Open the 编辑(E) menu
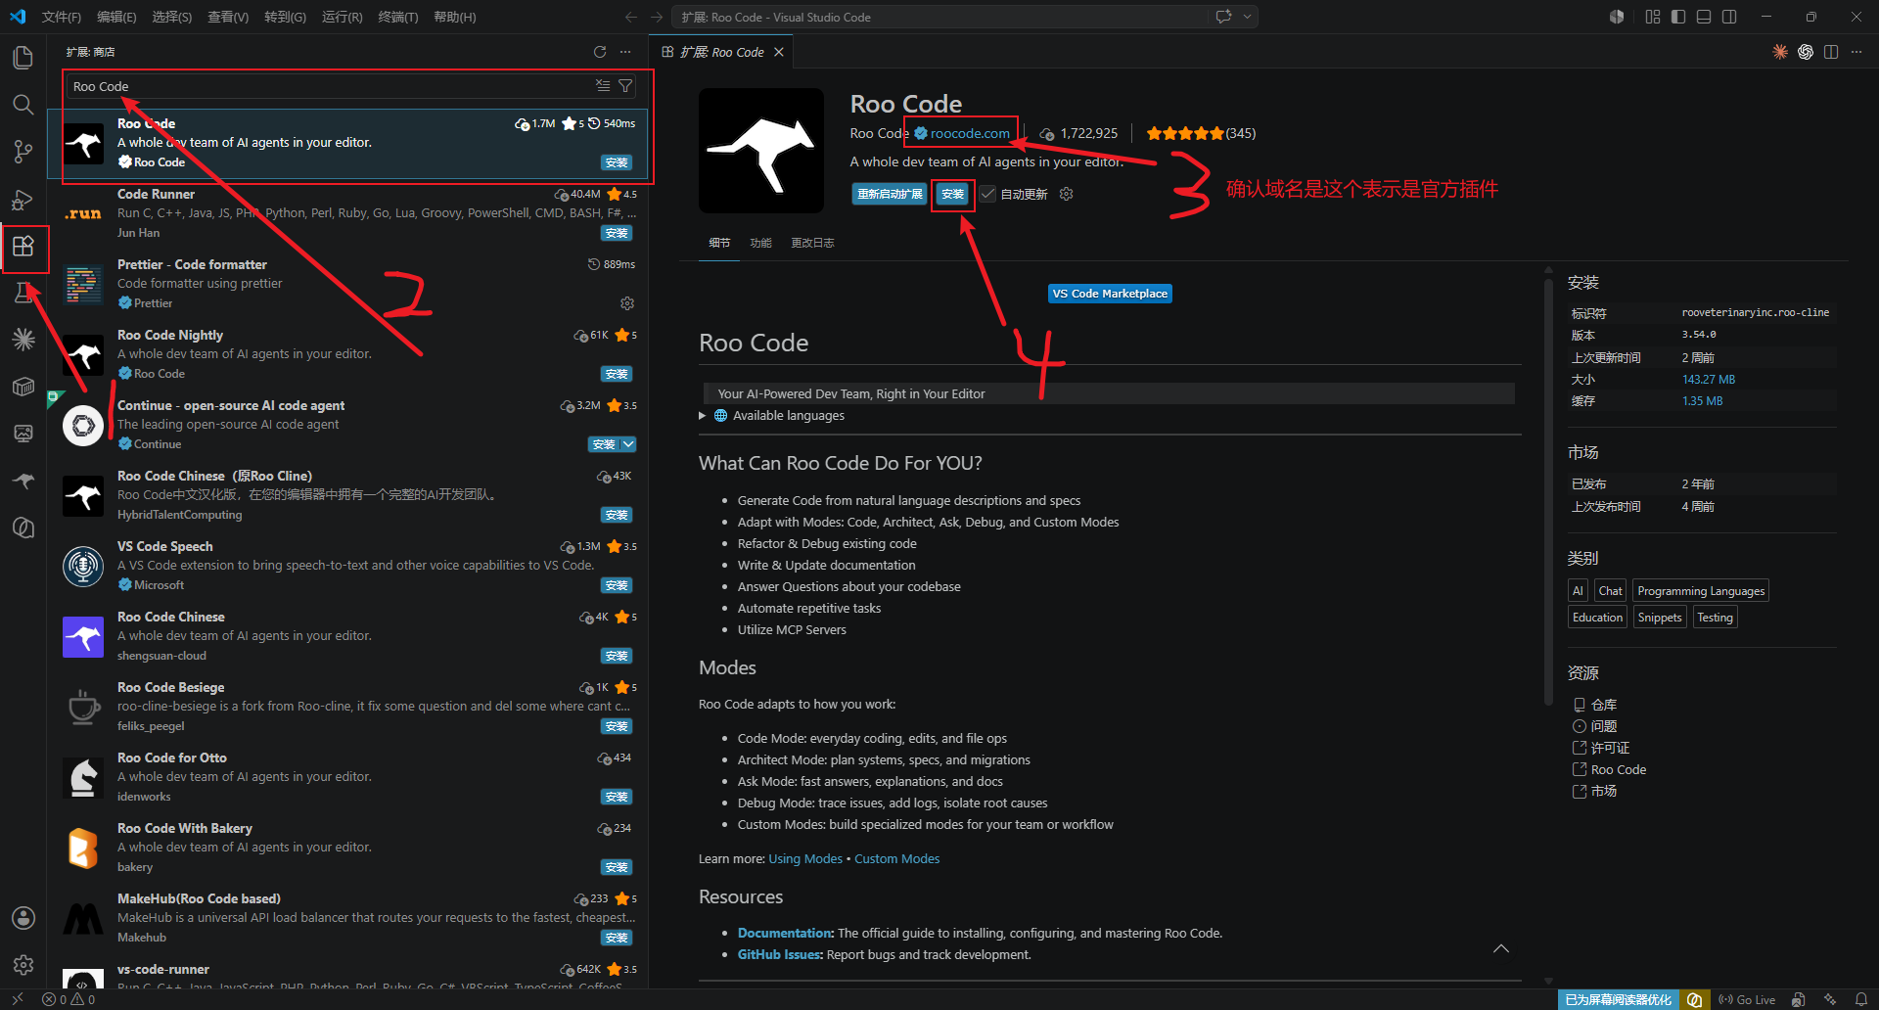The image size is (1879, 1010). [x=116, y=17]
